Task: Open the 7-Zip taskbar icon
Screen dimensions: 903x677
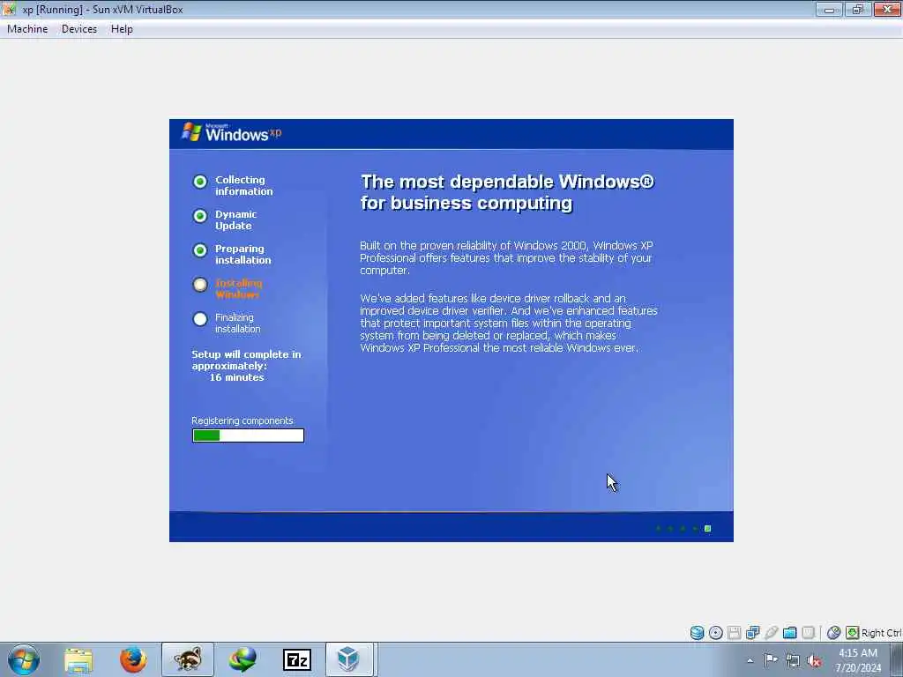Action: (x=297, y=659)
